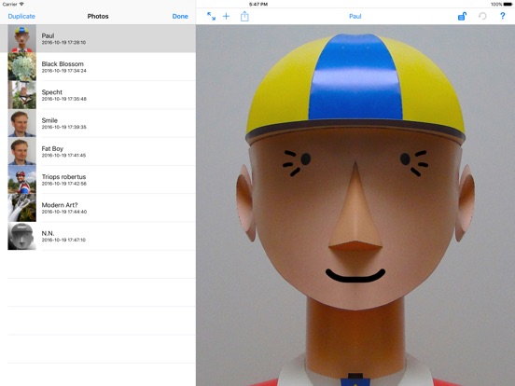The image size is (515, 386).
Task: Tap the fullscreen expand arrows icon
Action: pyautogui.click(x=211, y=16)
